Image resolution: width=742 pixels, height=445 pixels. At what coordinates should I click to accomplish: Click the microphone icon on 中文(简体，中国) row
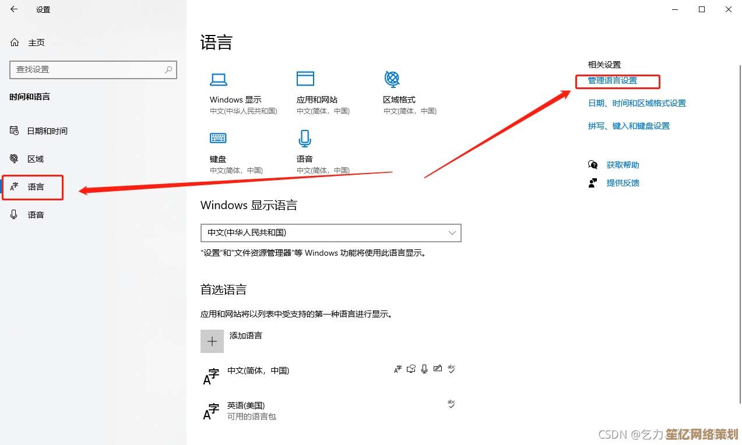click(424, 368)
